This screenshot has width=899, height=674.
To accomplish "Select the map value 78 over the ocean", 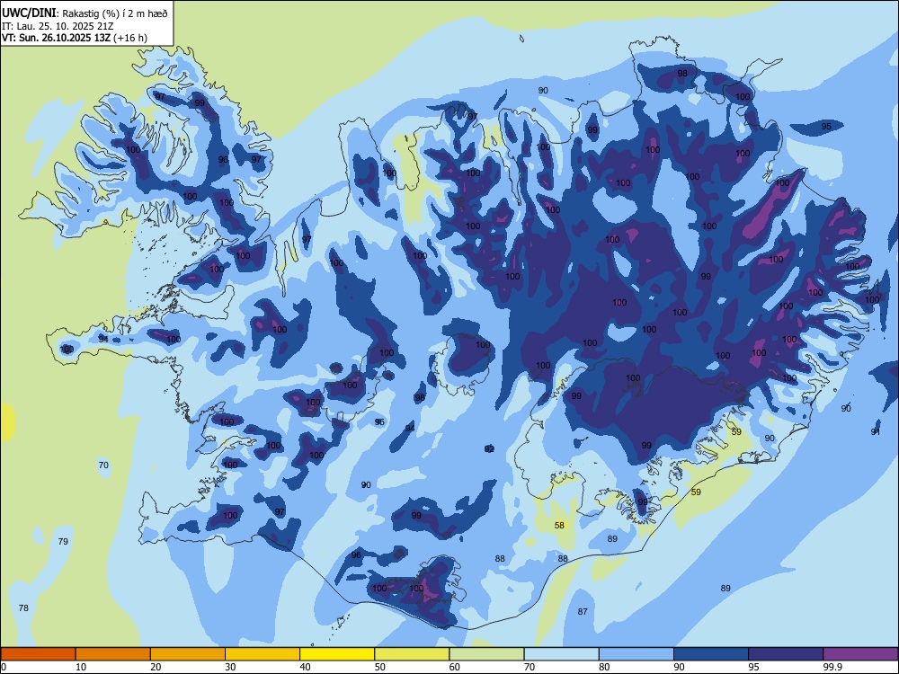I will coord(23,607).
